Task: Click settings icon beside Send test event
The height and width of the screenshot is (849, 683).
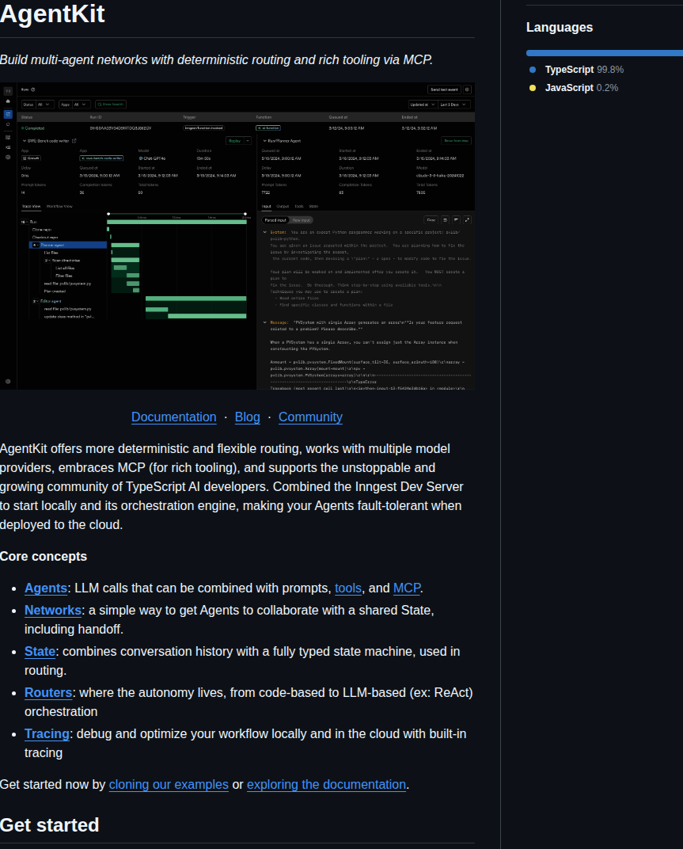Action: (468, 89)
